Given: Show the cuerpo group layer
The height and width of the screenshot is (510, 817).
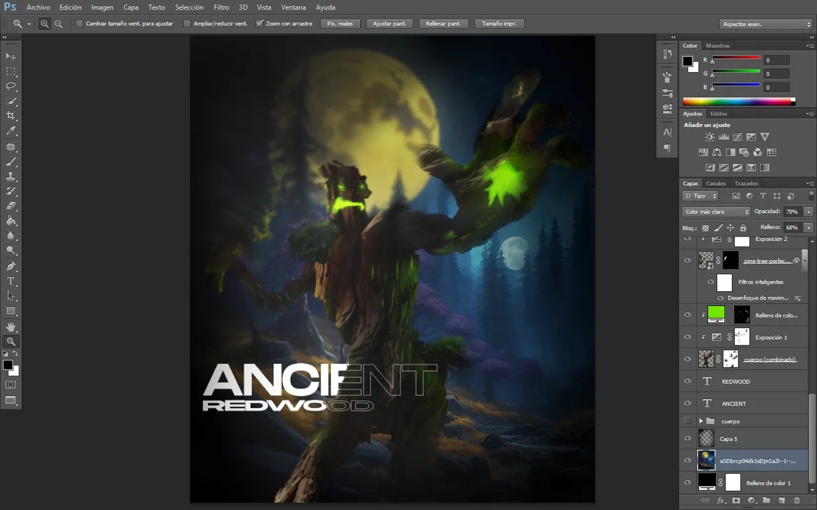Looking at the screenshot, I should coord(687,421).
